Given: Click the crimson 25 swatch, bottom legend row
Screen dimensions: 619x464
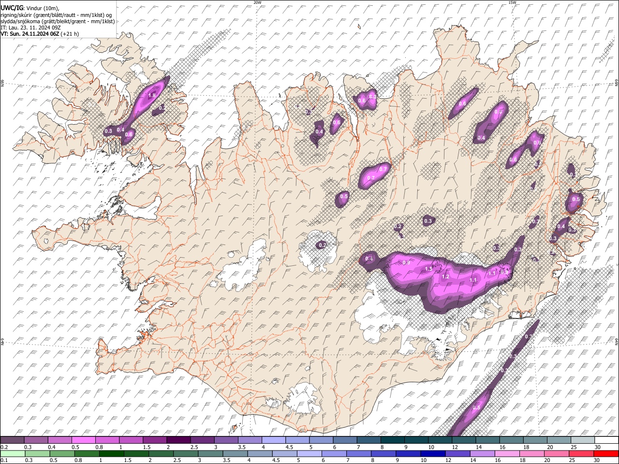Looking at the screenshot, I should 582,453.
